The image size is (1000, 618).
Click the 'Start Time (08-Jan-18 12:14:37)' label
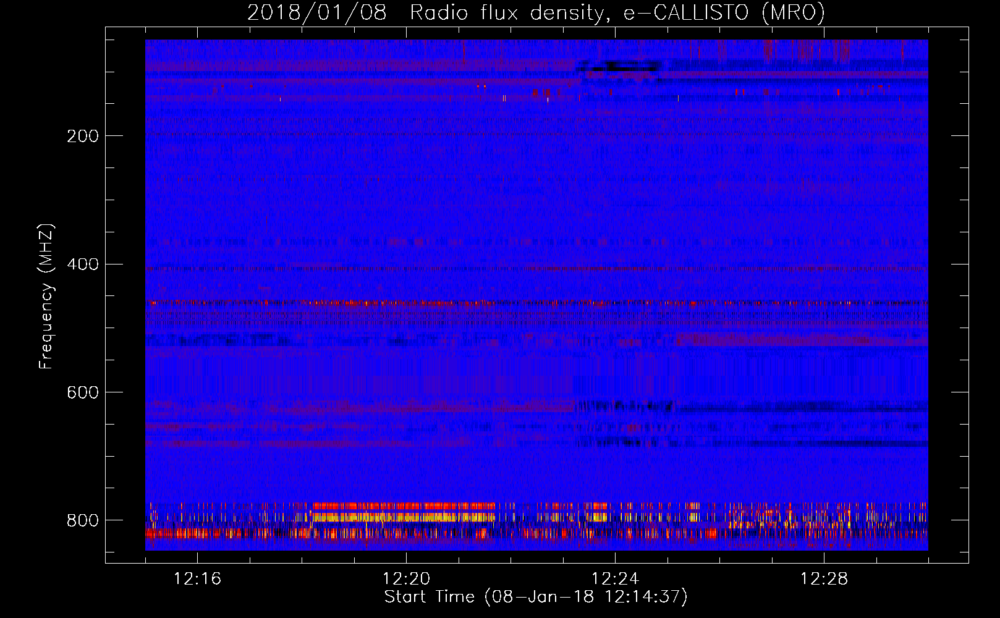[536, 597]
